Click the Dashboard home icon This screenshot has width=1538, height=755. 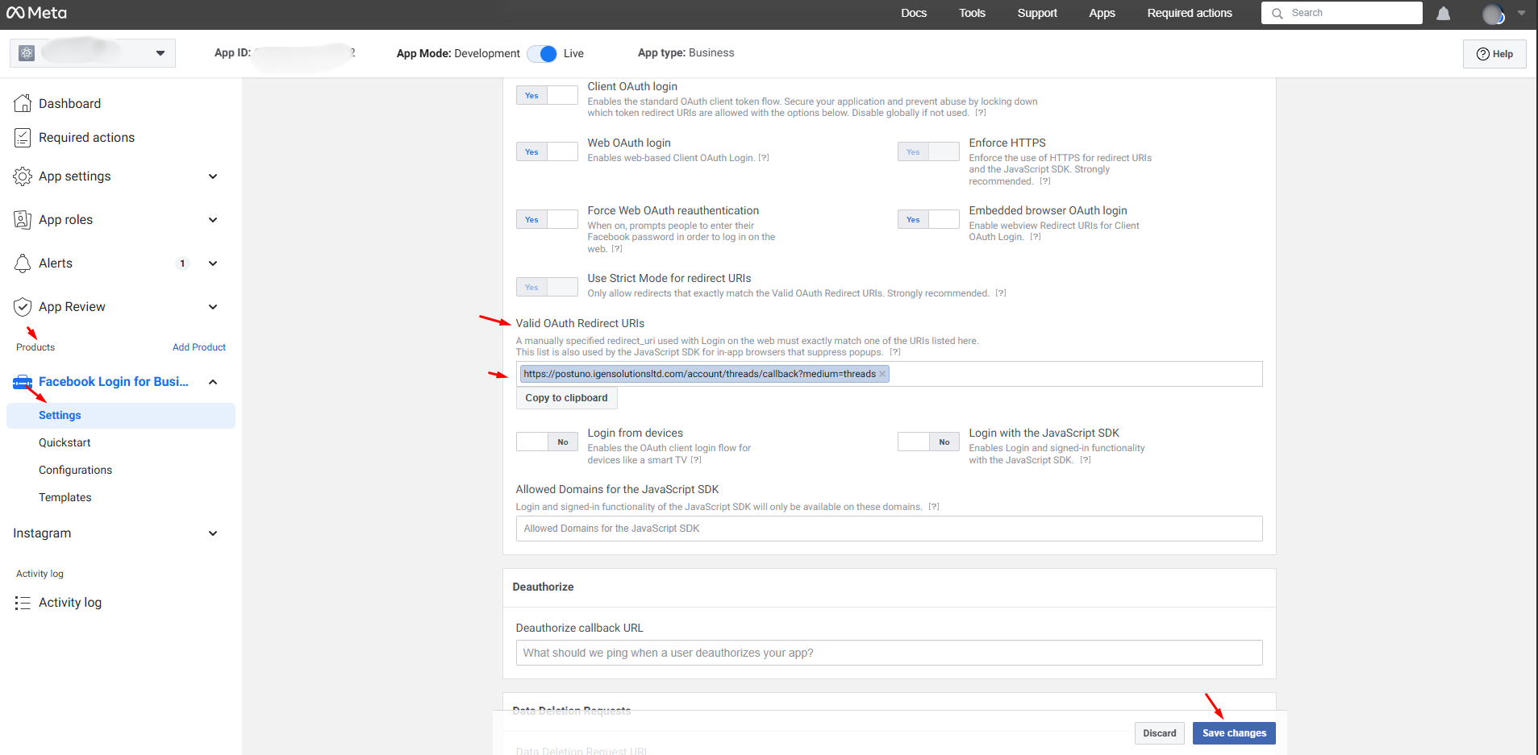coord(23,103)
